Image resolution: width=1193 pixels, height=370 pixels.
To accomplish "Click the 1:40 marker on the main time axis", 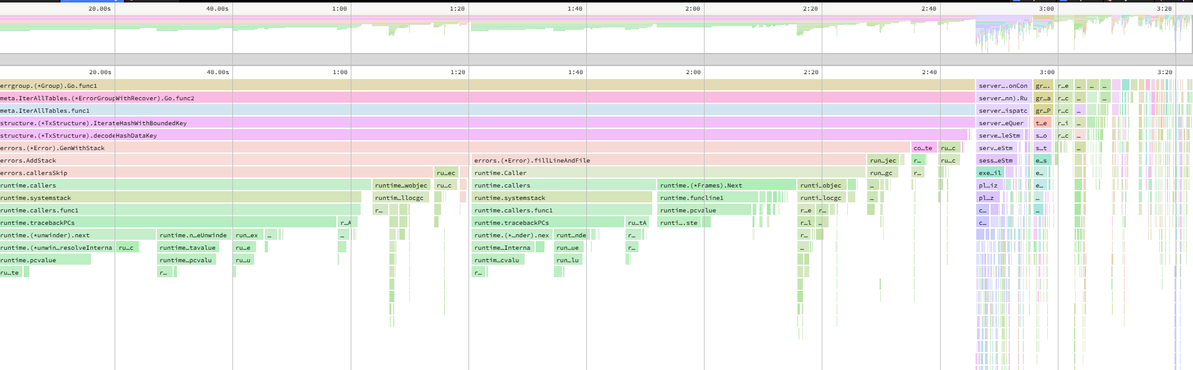I will [576, 72].
